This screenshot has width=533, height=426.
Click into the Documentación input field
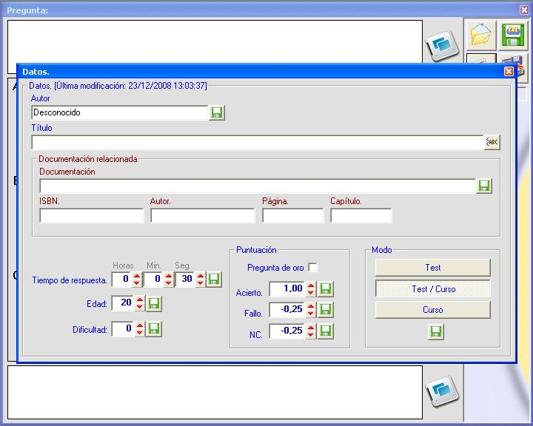258,186
